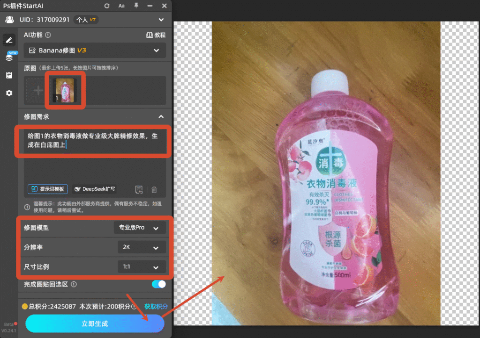Click the DeepSeek扩写 expand button

95,189
